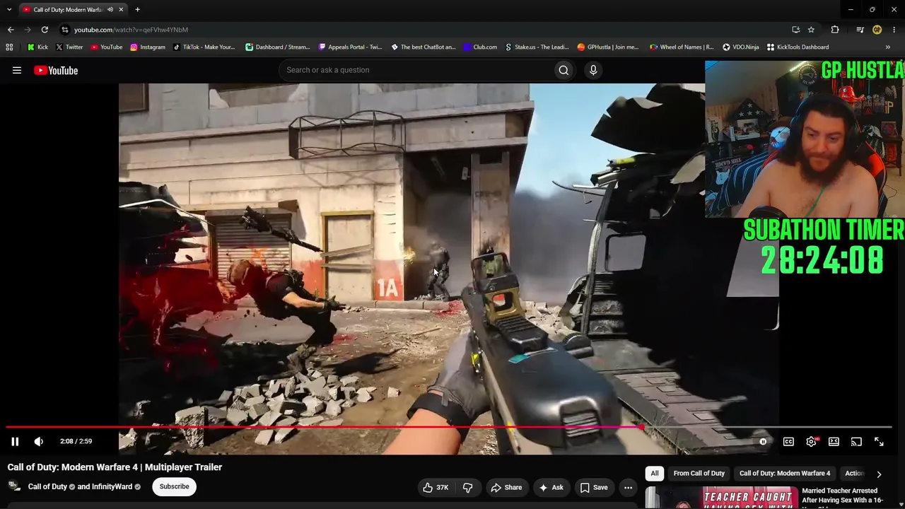The width and height of the screenshot is (905, 509).
Task: Open the Club.com bookmark
Action: 480,47
